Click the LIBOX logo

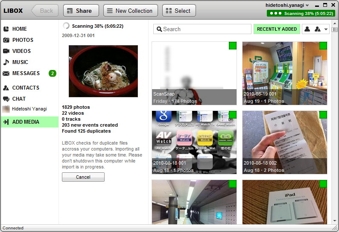coord(13,11)
